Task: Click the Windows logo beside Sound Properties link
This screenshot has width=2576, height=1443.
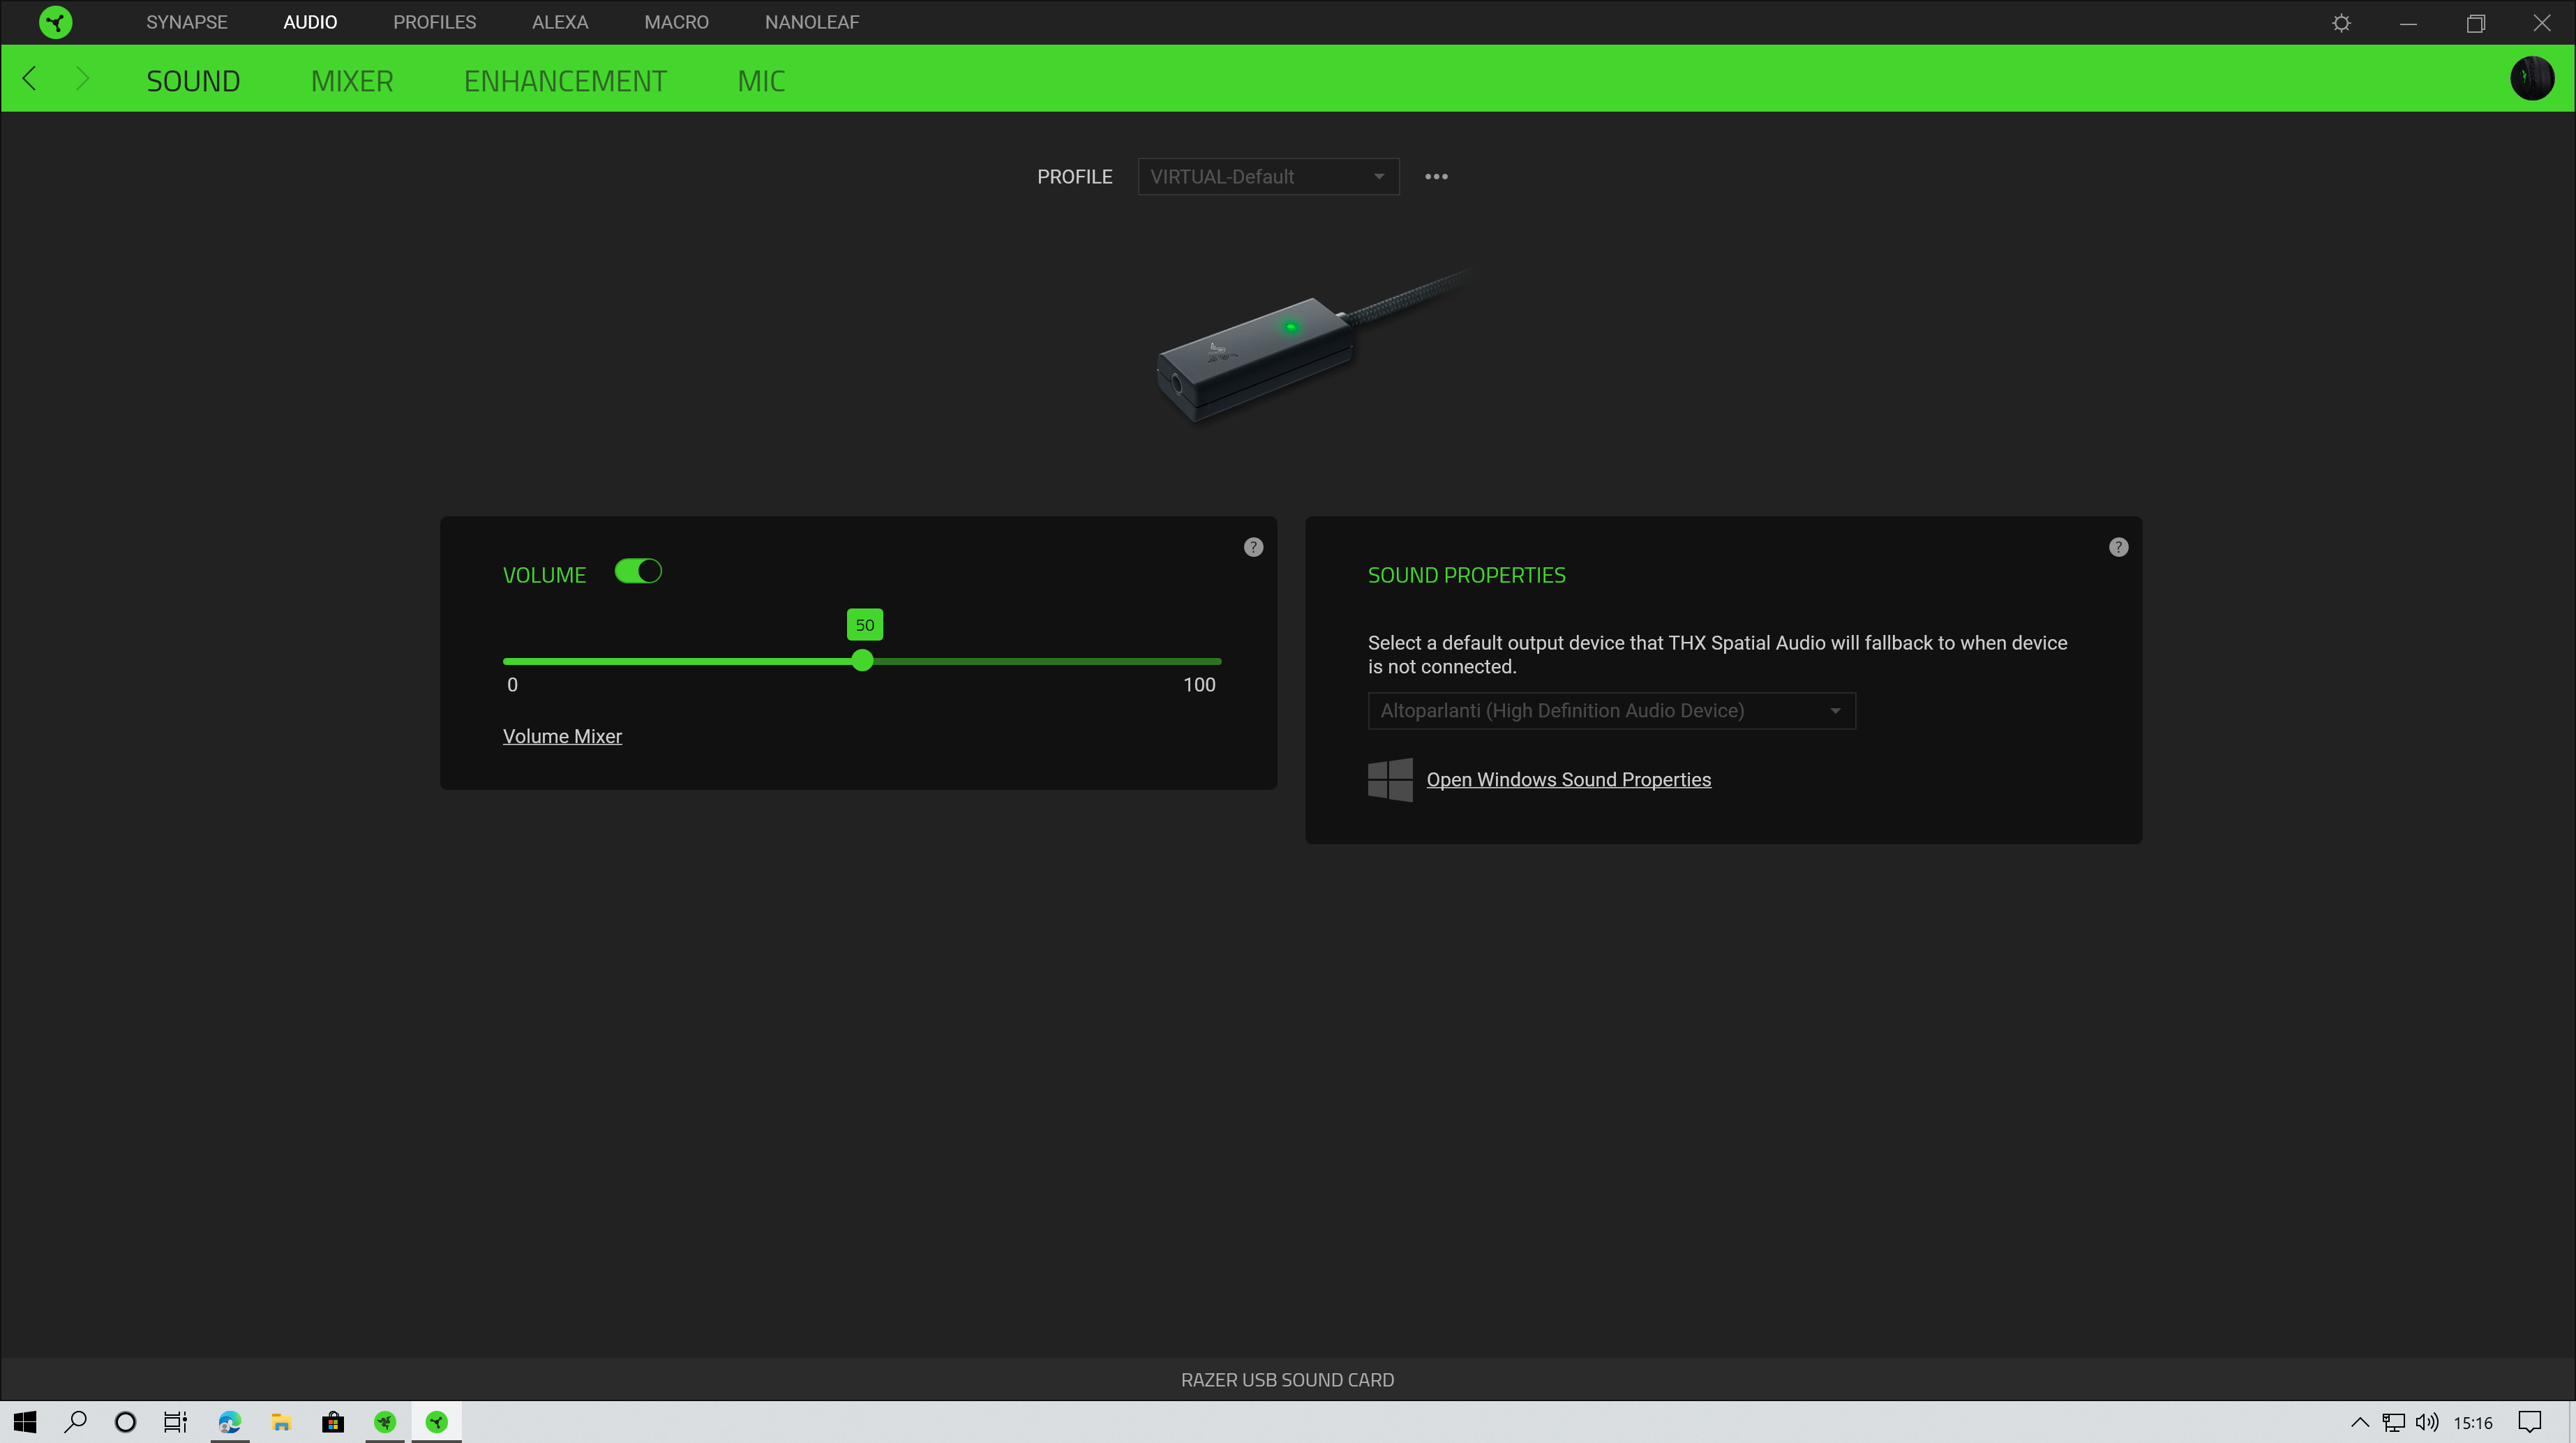Action: click(x=1390, y=780)
